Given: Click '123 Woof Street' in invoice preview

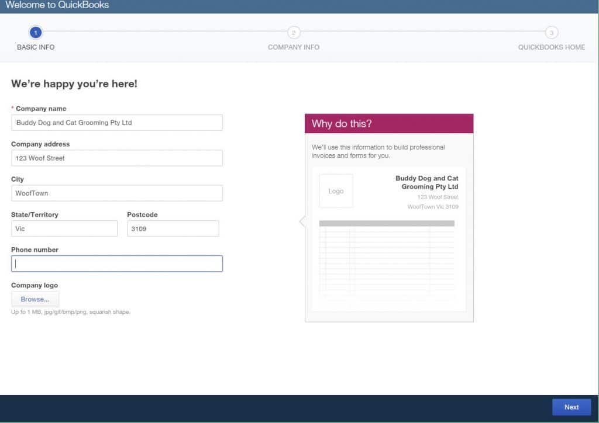Looking at the screenshot, I should click(438, 197).
